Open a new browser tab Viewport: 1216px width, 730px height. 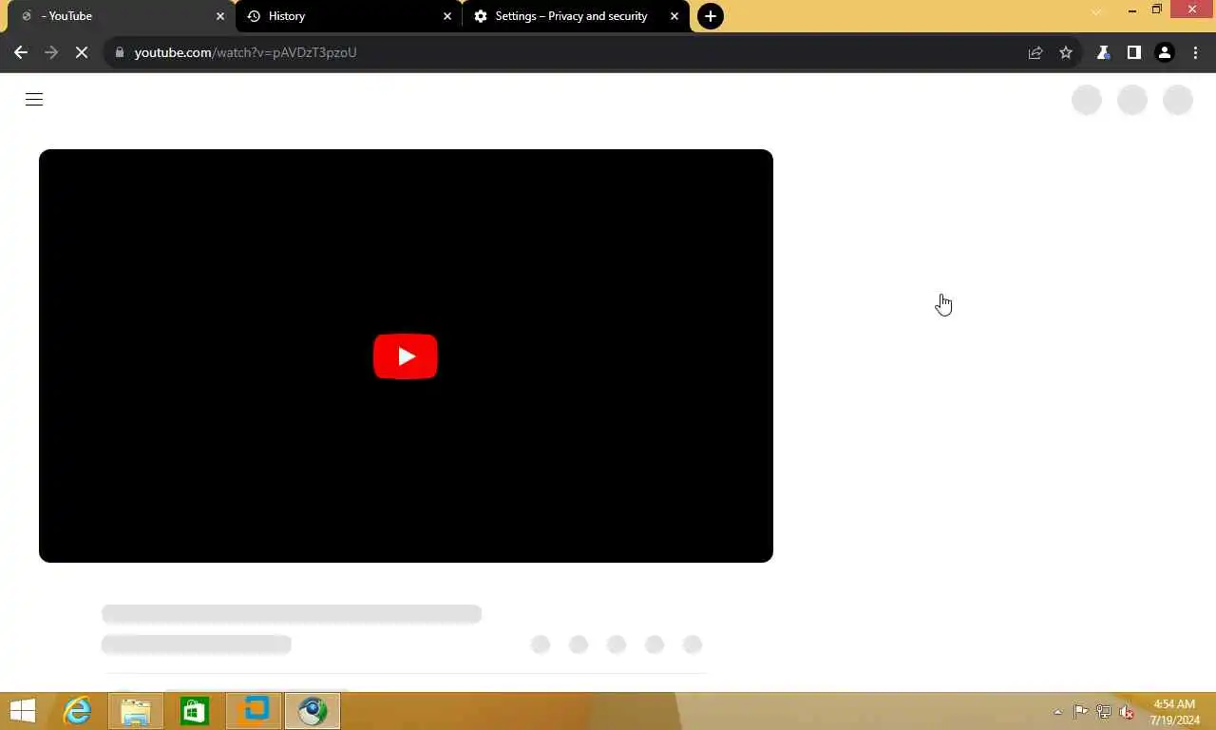tap(711, 16)
